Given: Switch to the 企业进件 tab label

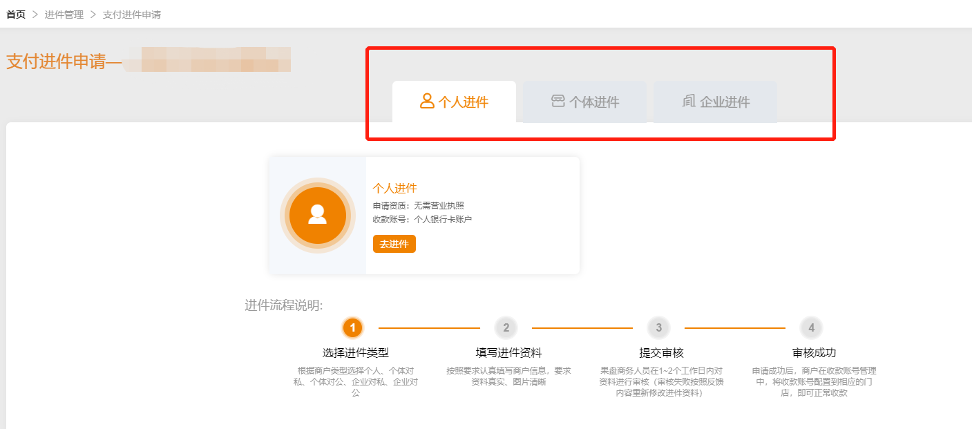Looking at the screenshot, I should [x=725, y=103].
